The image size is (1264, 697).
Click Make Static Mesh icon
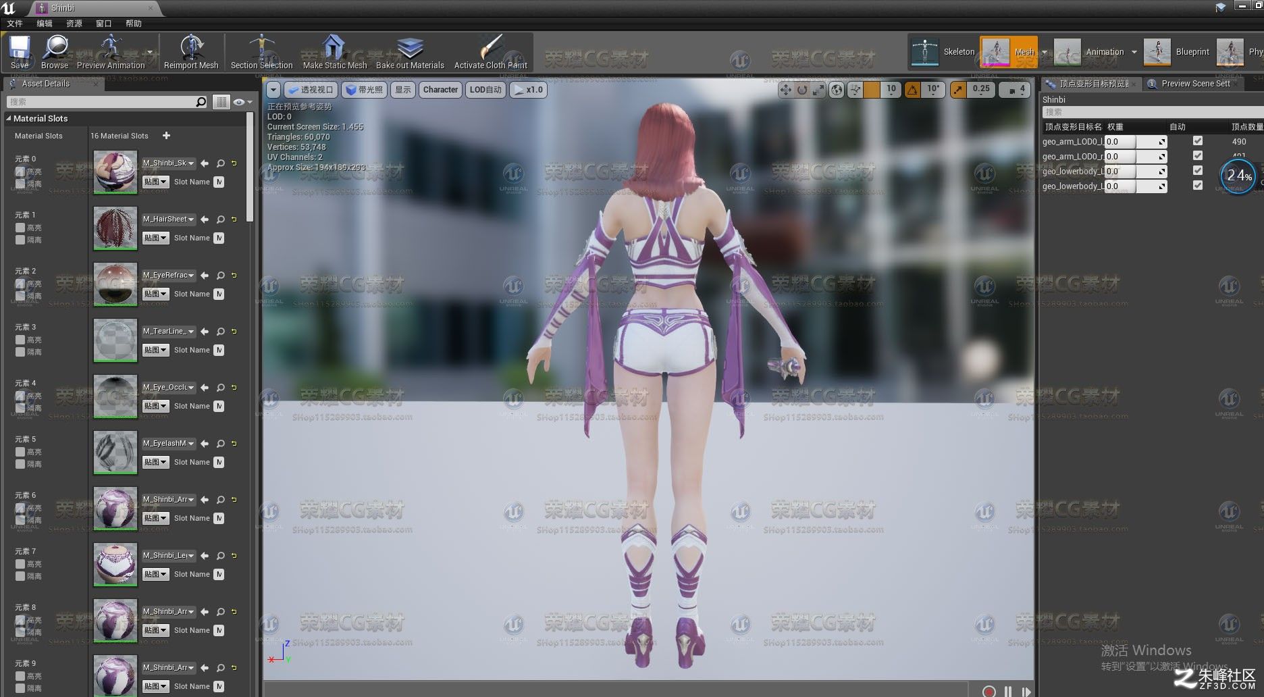(334, 52)
